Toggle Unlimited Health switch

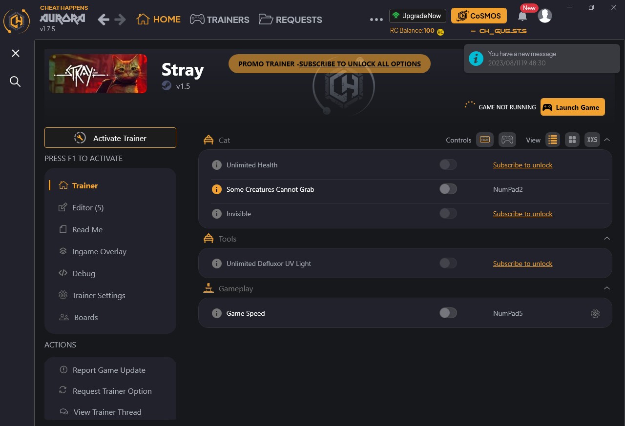coord(448,164)
